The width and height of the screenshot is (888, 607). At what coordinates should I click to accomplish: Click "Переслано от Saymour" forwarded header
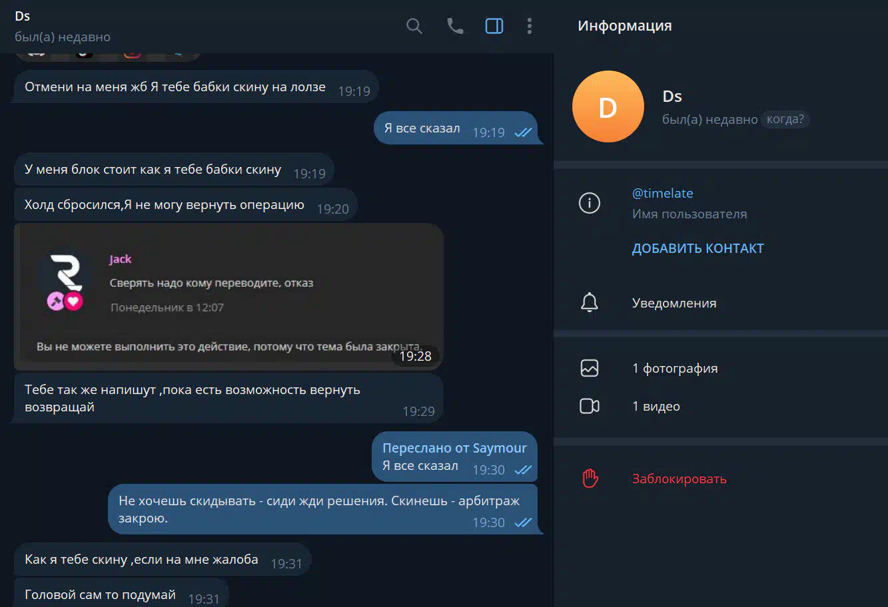[454, 449]
